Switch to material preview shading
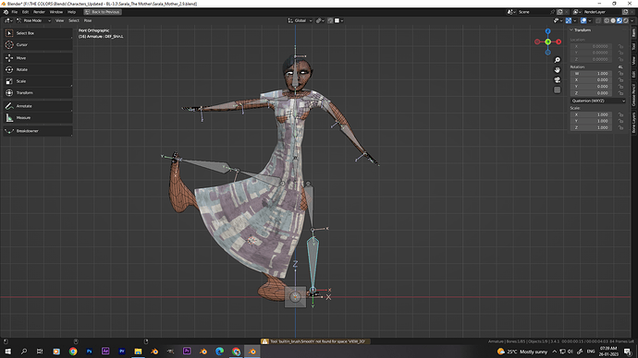The width and height of the screenshot is (638, 358). (620, 20)
